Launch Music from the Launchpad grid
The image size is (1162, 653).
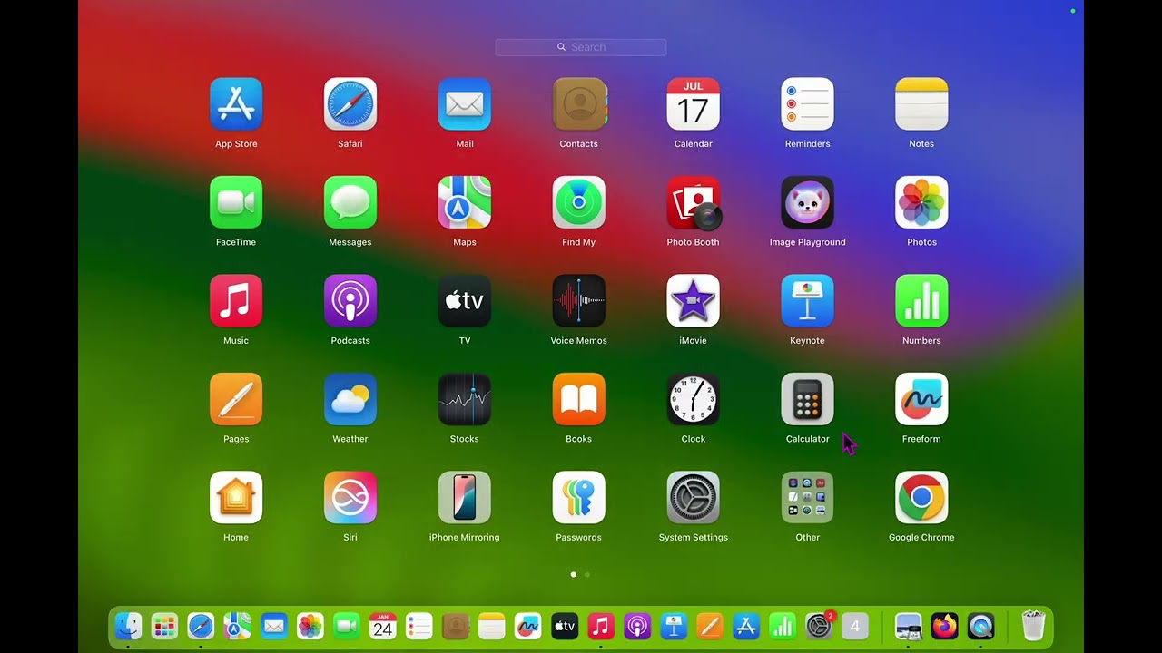click(x=236, y=301)
